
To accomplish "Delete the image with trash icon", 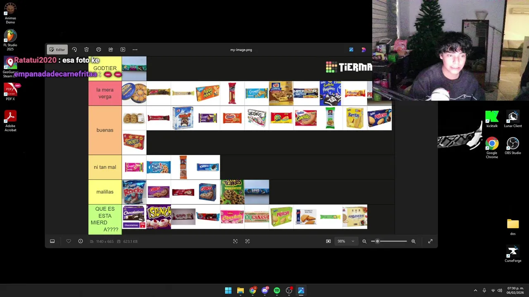I will 86,49.
